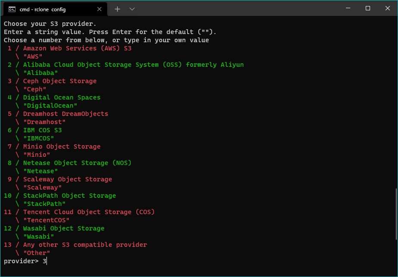
Task: Maximize the terminal window
Action: [368, 8]
